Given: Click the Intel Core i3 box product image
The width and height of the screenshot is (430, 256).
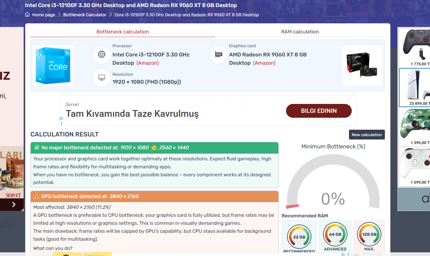Looking at the screenshot, I should pos(53,66).
